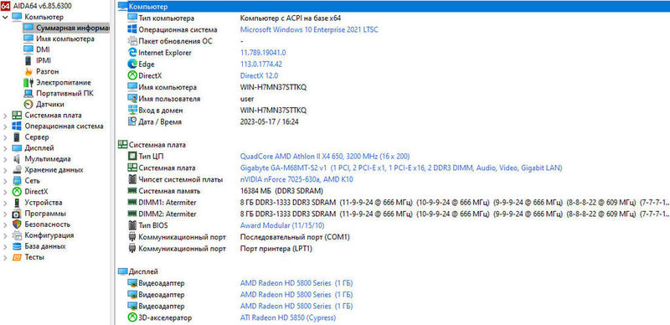The width and height of the screenshot is (670, 325).
Task: Open the IPMI tree item
Action: coord(44,60)
